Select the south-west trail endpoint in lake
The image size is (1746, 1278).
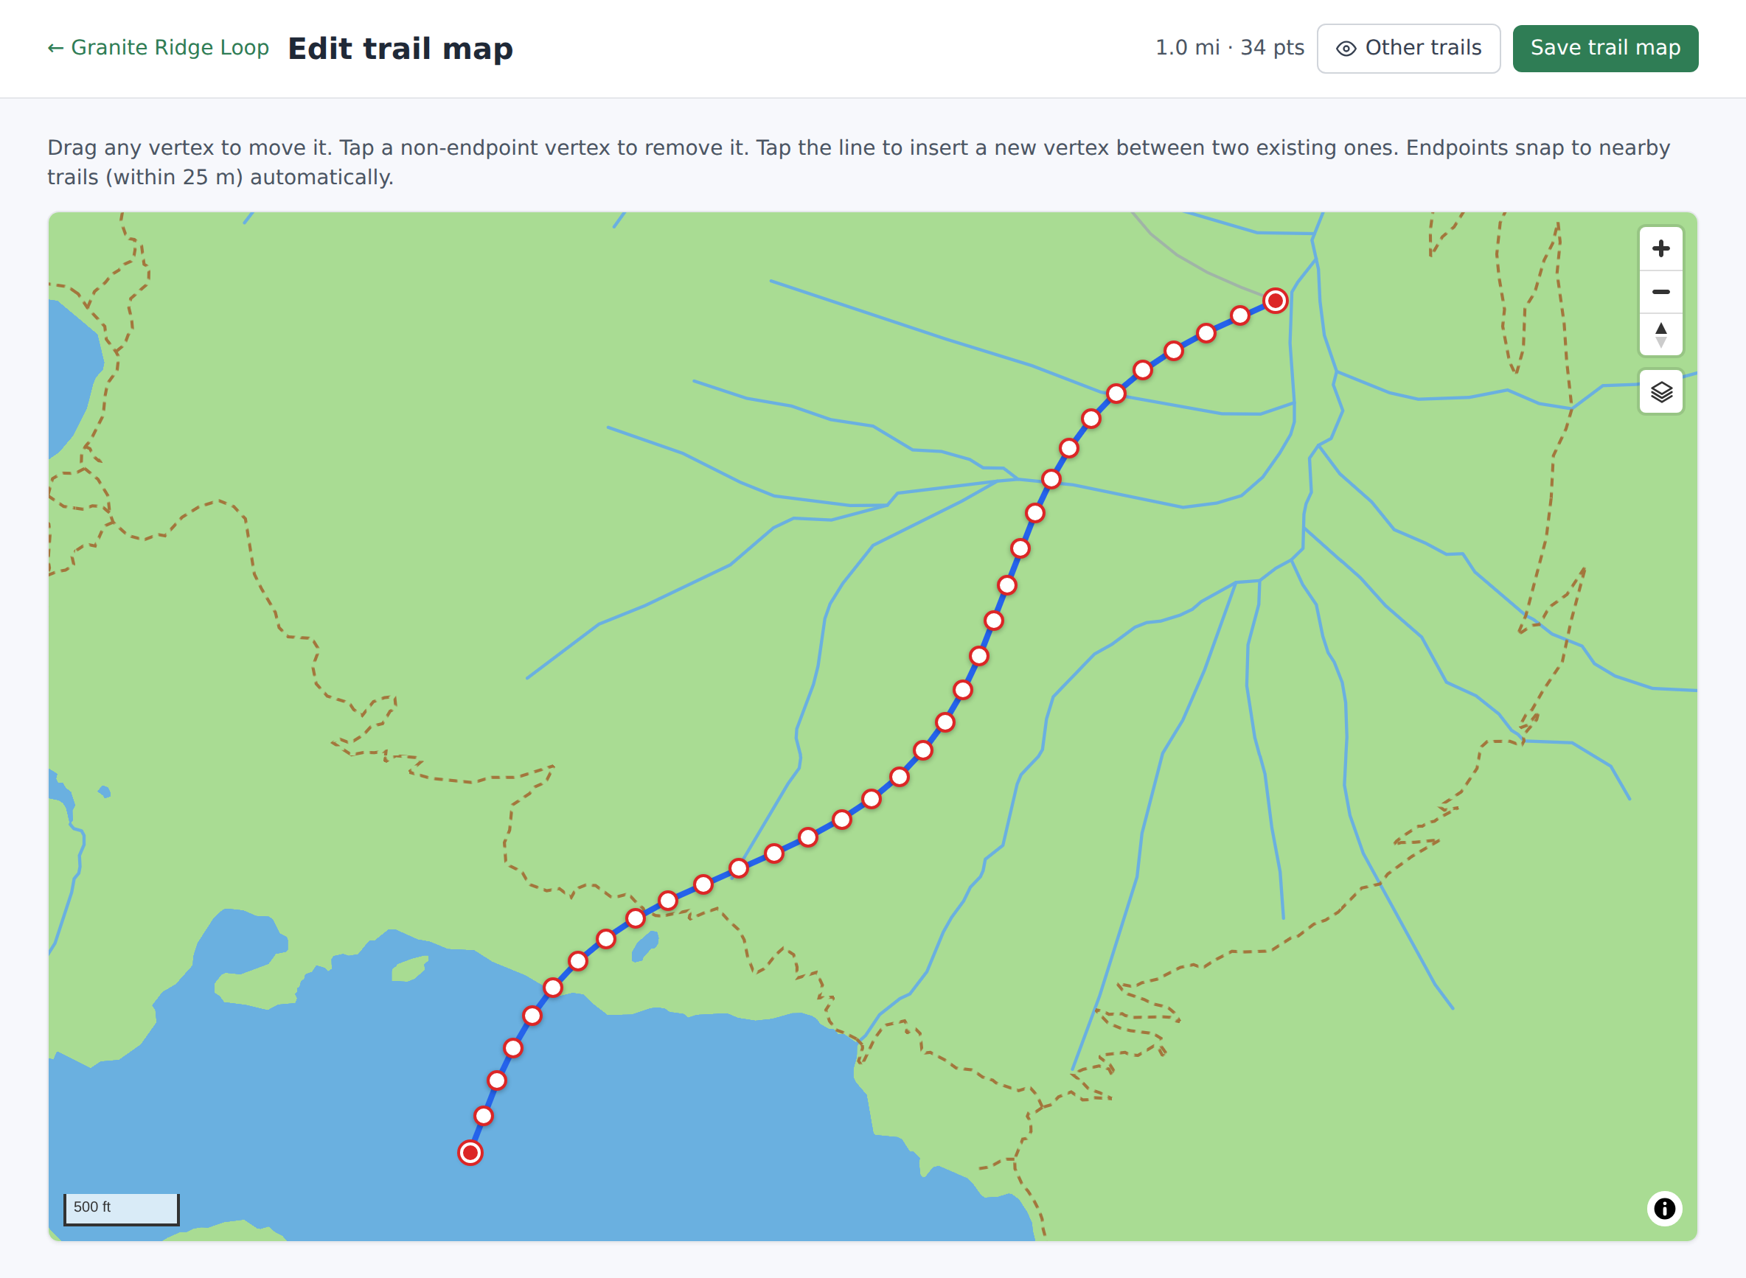click(x=470, y=1153)
